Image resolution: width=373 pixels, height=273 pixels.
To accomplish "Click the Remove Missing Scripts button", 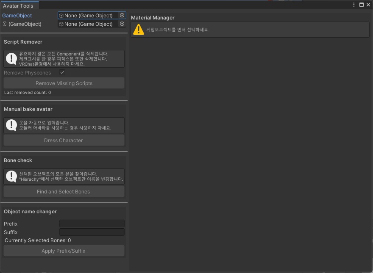I will click(64, 83).
